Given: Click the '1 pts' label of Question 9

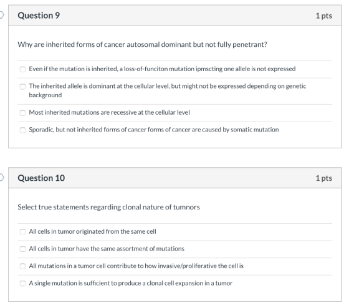Looking at the screenshot, I should point(324,16).
